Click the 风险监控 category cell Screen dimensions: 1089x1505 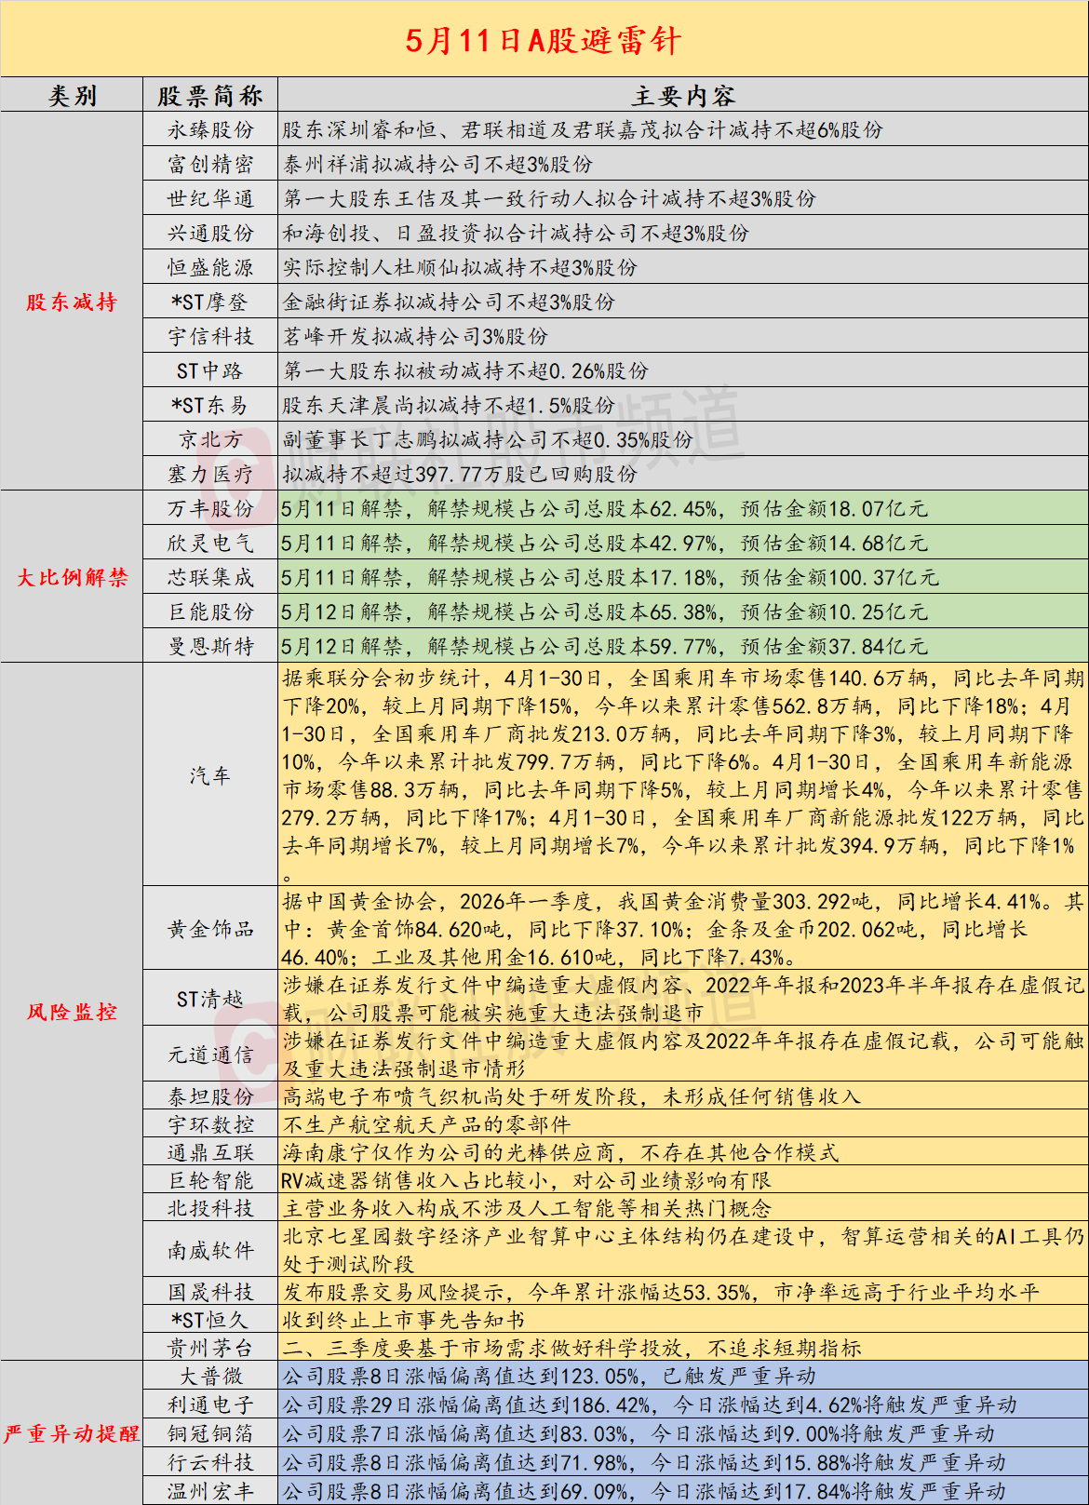pyautogui.click(x=72, y=1012)
